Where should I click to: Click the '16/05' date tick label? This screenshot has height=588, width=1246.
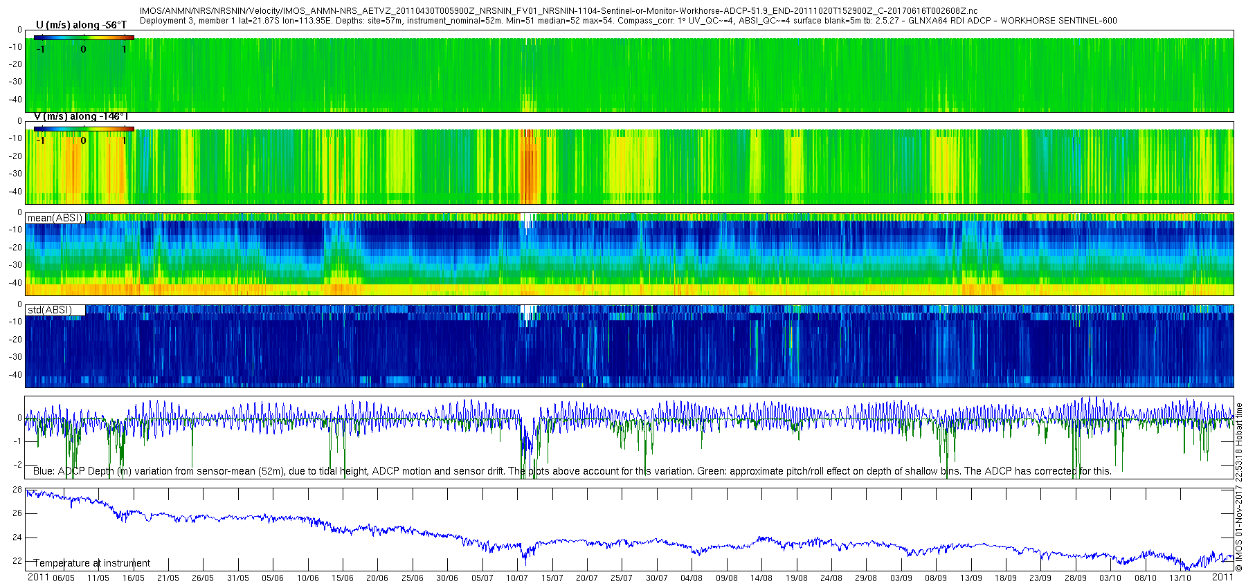pos(134,578)
